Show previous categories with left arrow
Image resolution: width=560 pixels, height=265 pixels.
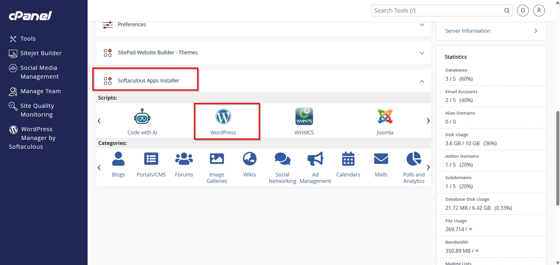click(x=99, y=167)
